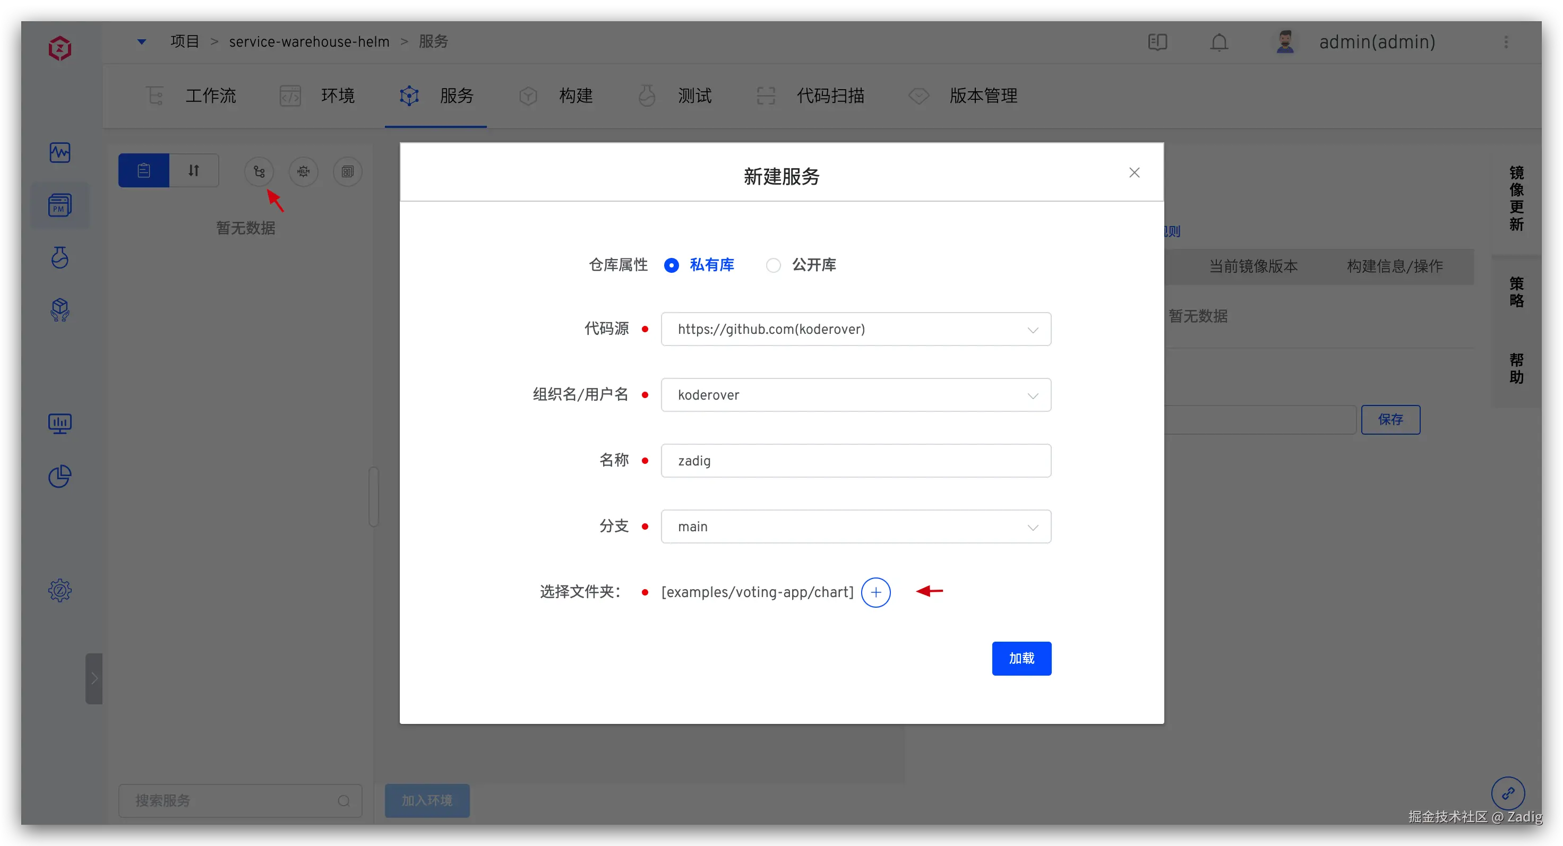The width and height of the screenshot is (1563, 846).
Task: Click the [examples/voting-app/chart] folder text
Action: pos(757,592)
